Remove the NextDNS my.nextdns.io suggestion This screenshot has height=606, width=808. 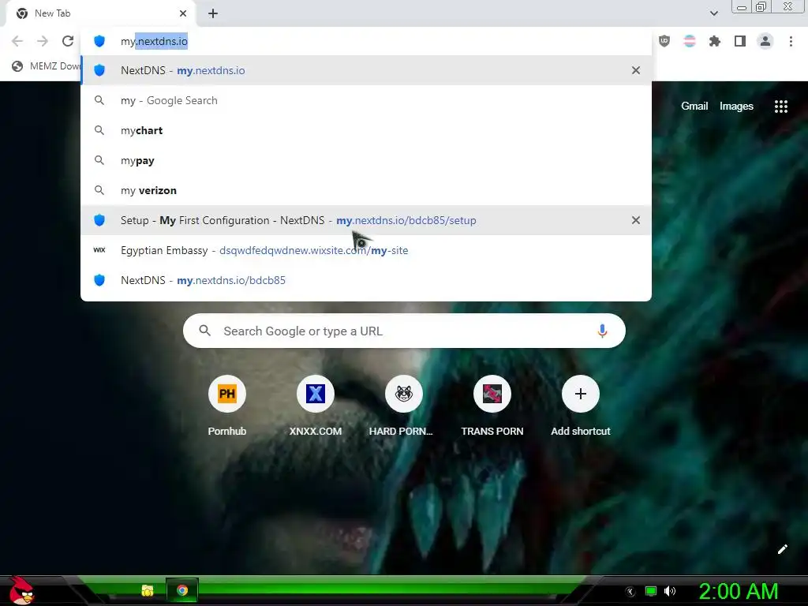tap(636, 70)
